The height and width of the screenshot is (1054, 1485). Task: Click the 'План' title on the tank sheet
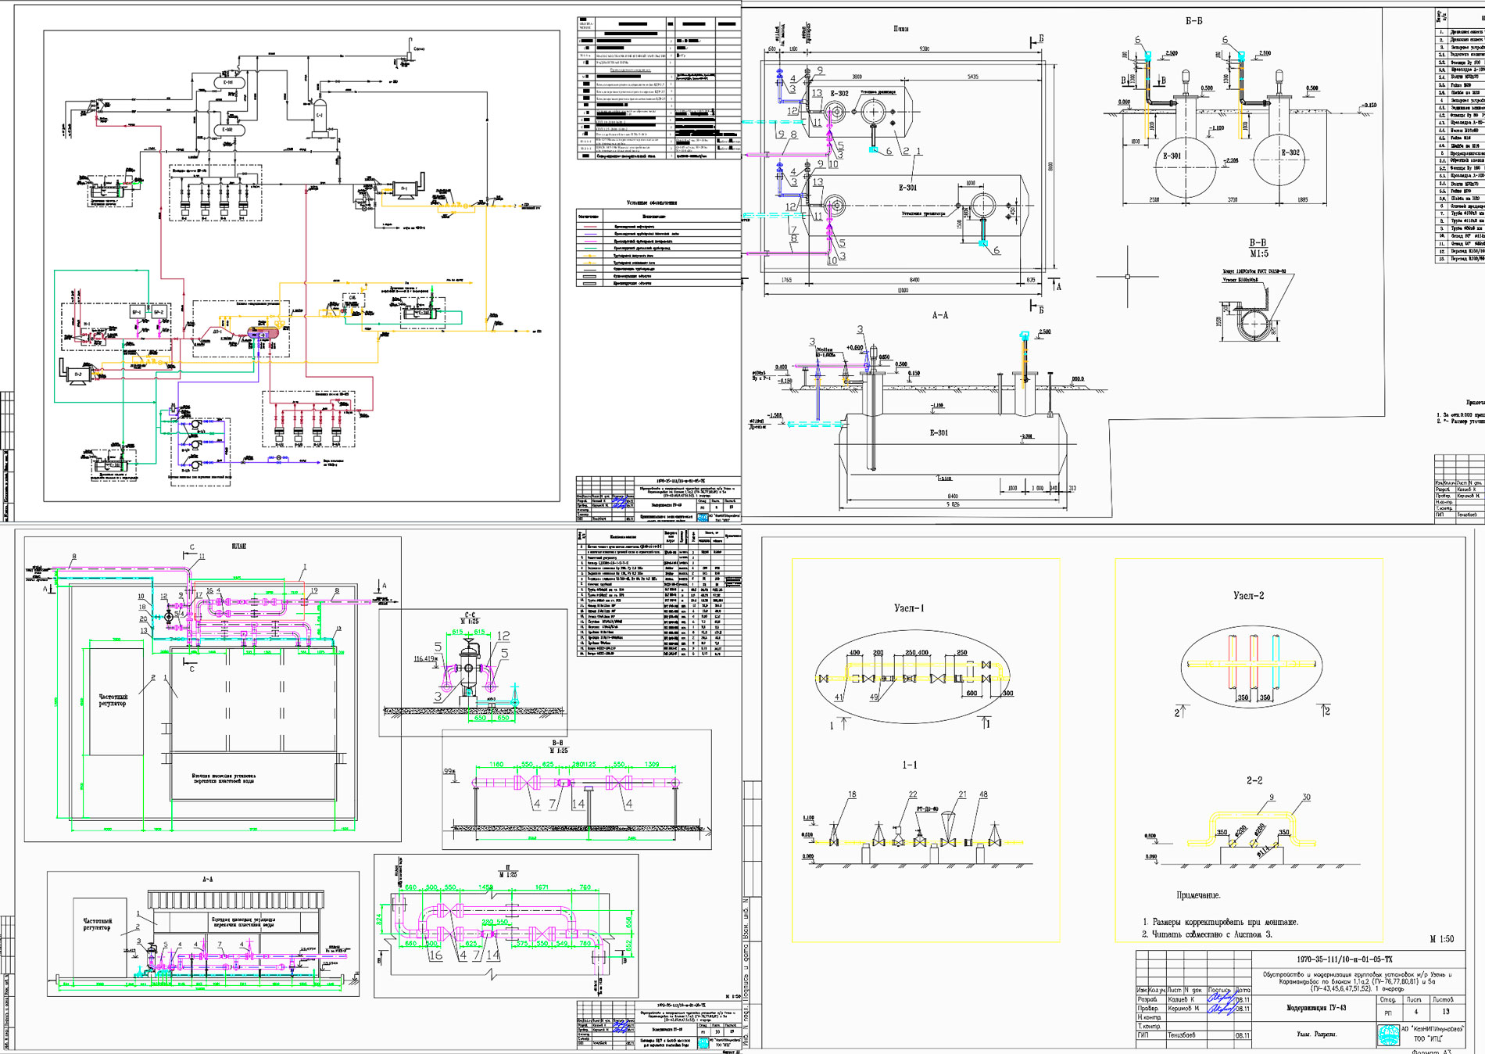click(901, 29)
